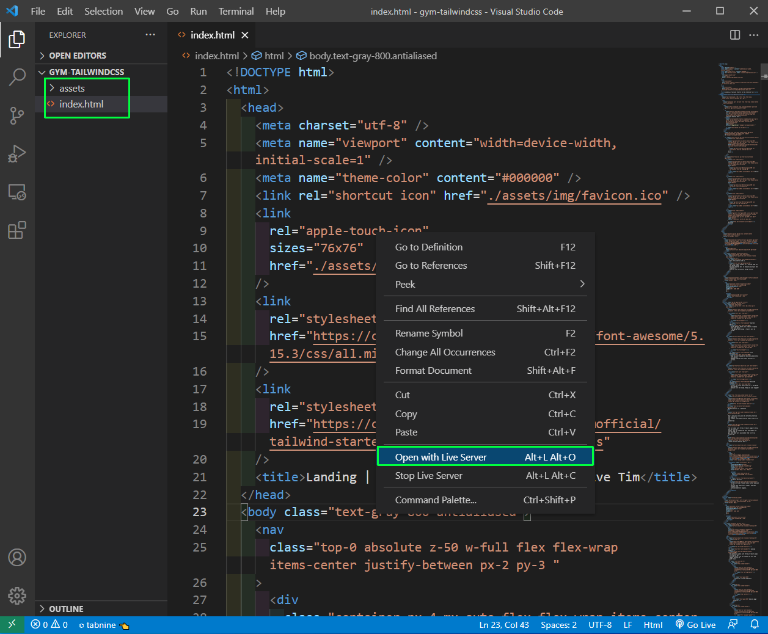
Task: Click the editor minimap
Action: [738, 339]
